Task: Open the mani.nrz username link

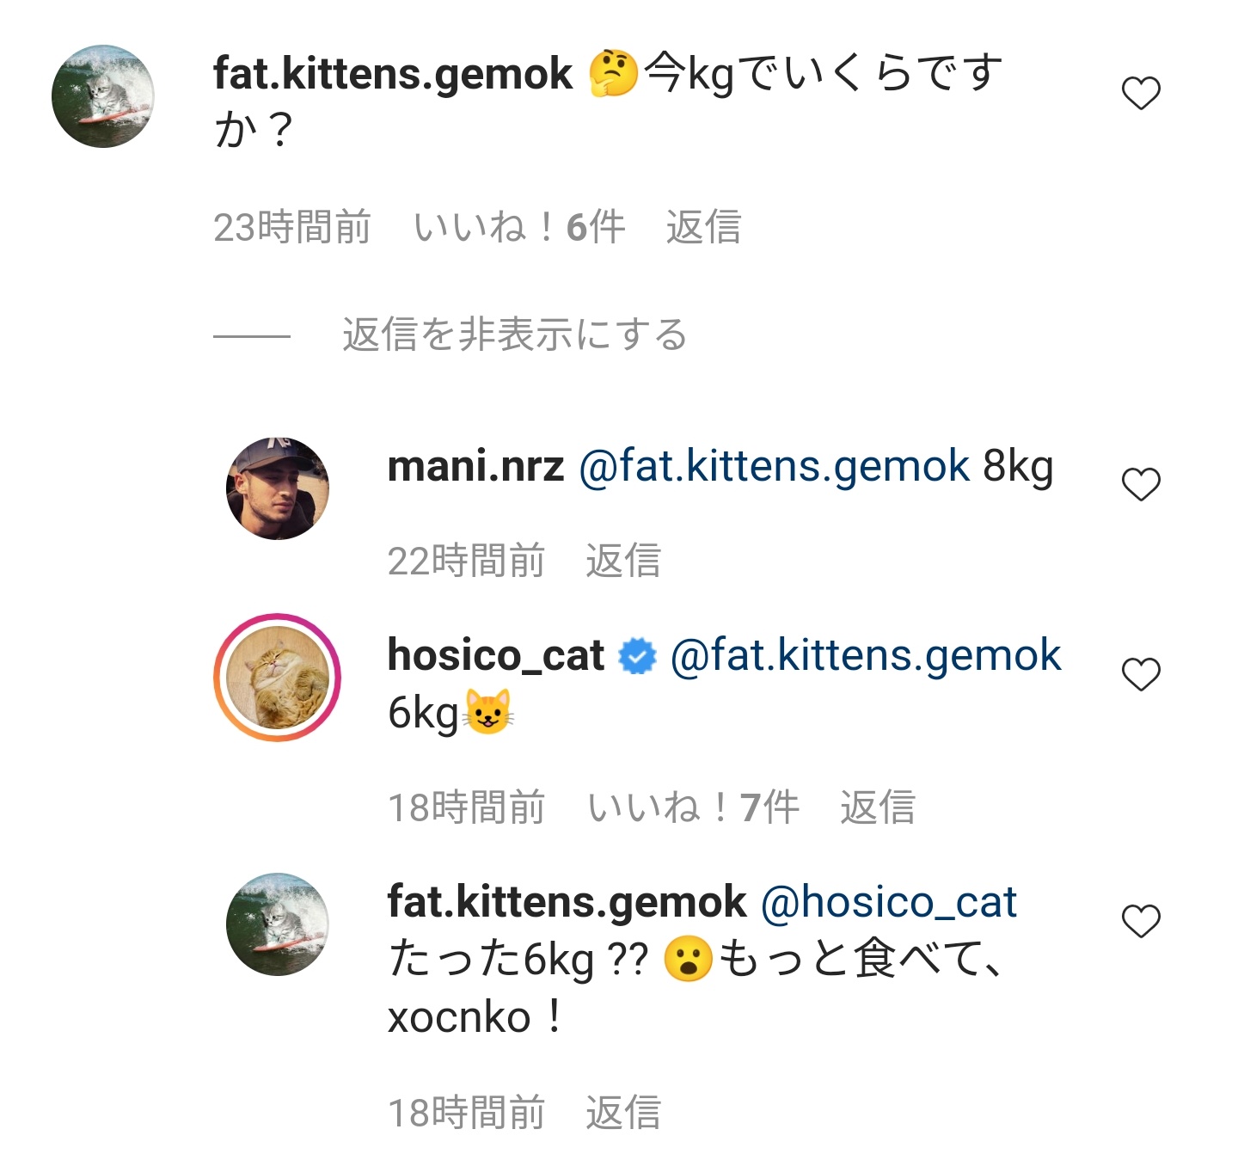Action: coord(475,467)
